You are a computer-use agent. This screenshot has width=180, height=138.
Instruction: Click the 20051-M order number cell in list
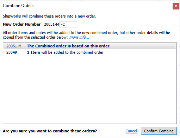pos(14,46)
